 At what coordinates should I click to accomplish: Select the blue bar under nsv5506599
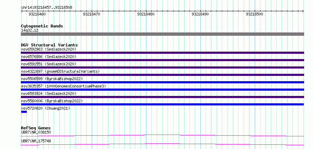(x=162, y=82)
